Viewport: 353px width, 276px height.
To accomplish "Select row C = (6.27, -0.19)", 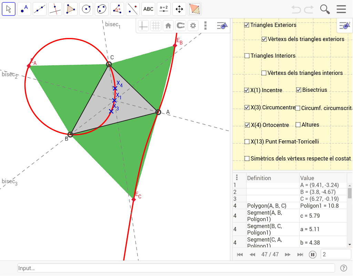I will [x=290, y=199].
